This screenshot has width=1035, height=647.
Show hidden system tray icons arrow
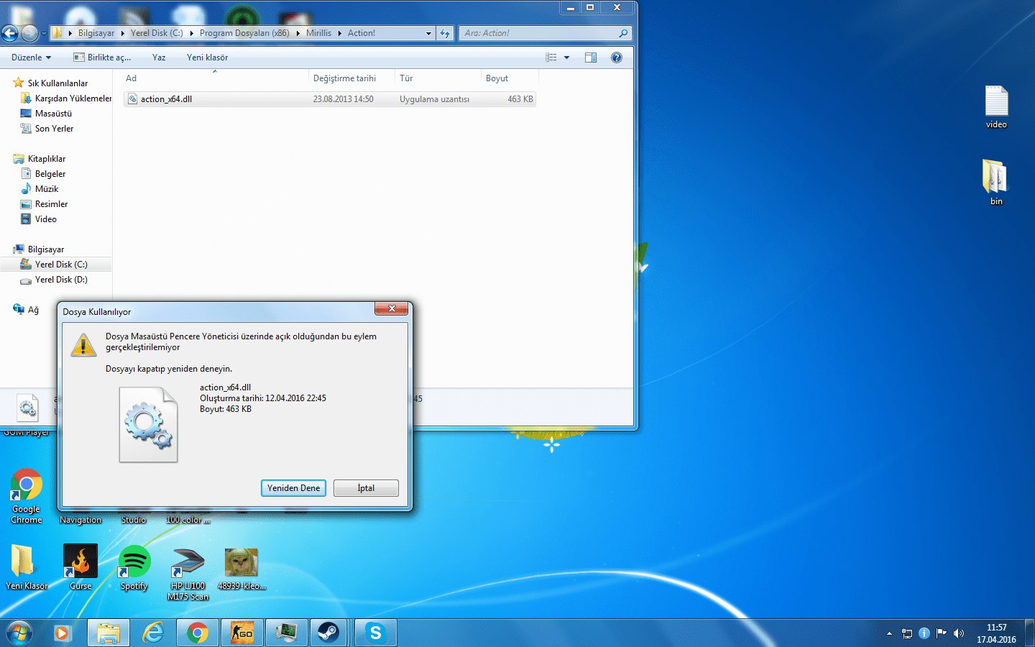(889, 633)
